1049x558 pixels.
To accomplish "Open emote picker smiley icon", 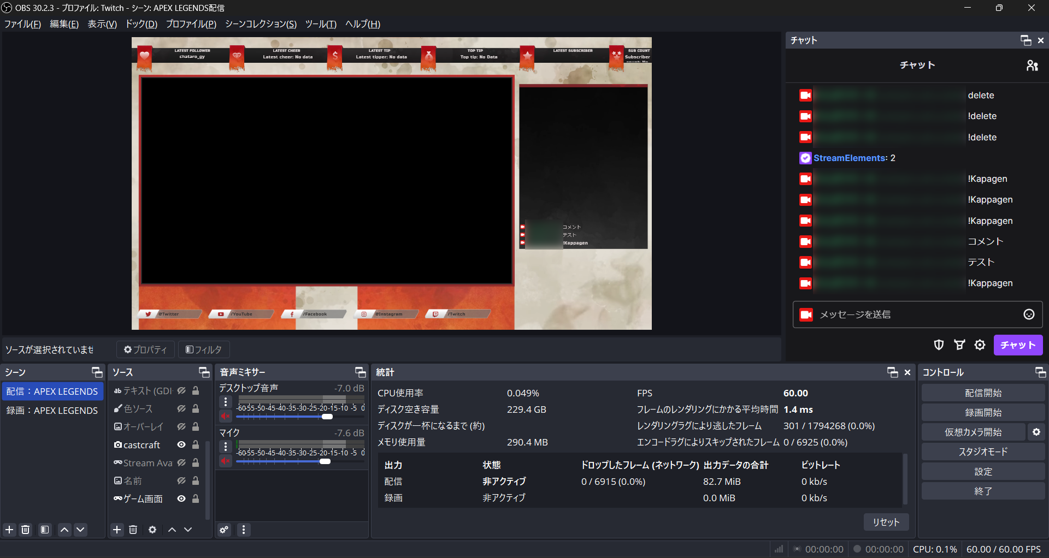I will pyautogui.click(x=1029, y=314).
